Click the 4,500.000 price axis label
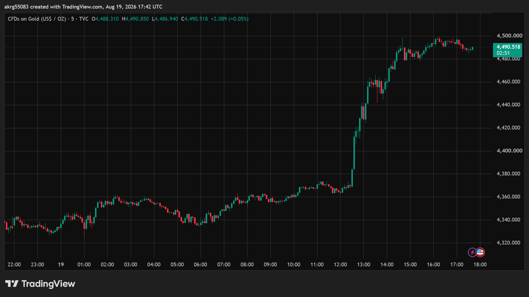 (510, 36)
